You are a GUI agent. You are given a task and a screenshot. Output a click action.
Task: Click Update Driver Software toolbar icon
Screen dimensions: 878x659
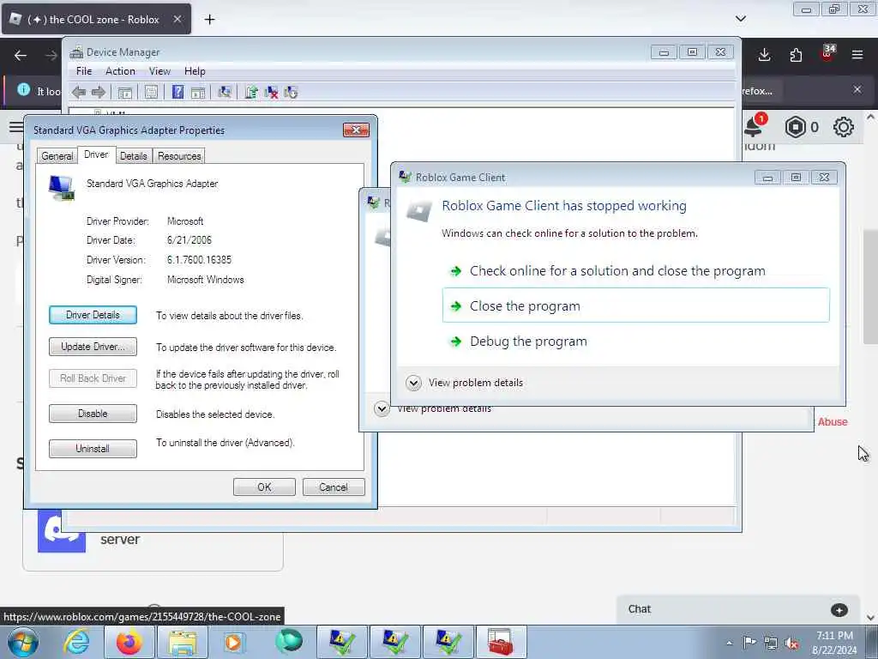251,93
